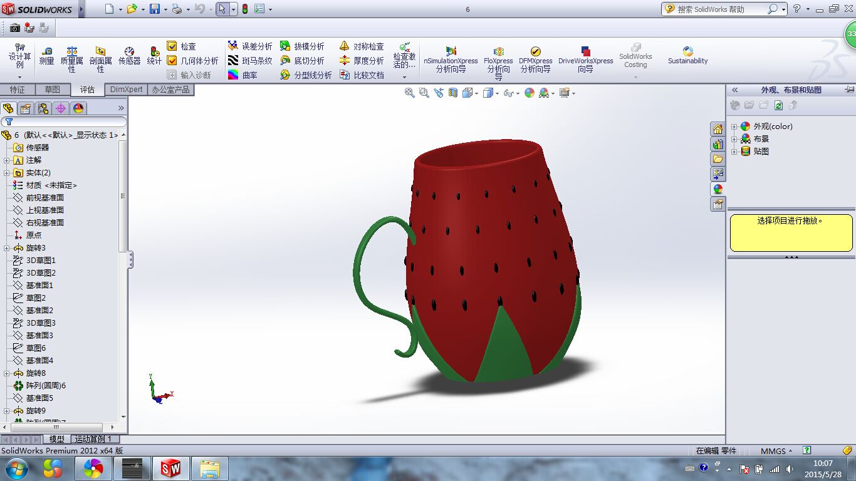This screenshot has height=481, width=856.
Task: Run 底切分析 undercut analysis
Action: point(302,61)
